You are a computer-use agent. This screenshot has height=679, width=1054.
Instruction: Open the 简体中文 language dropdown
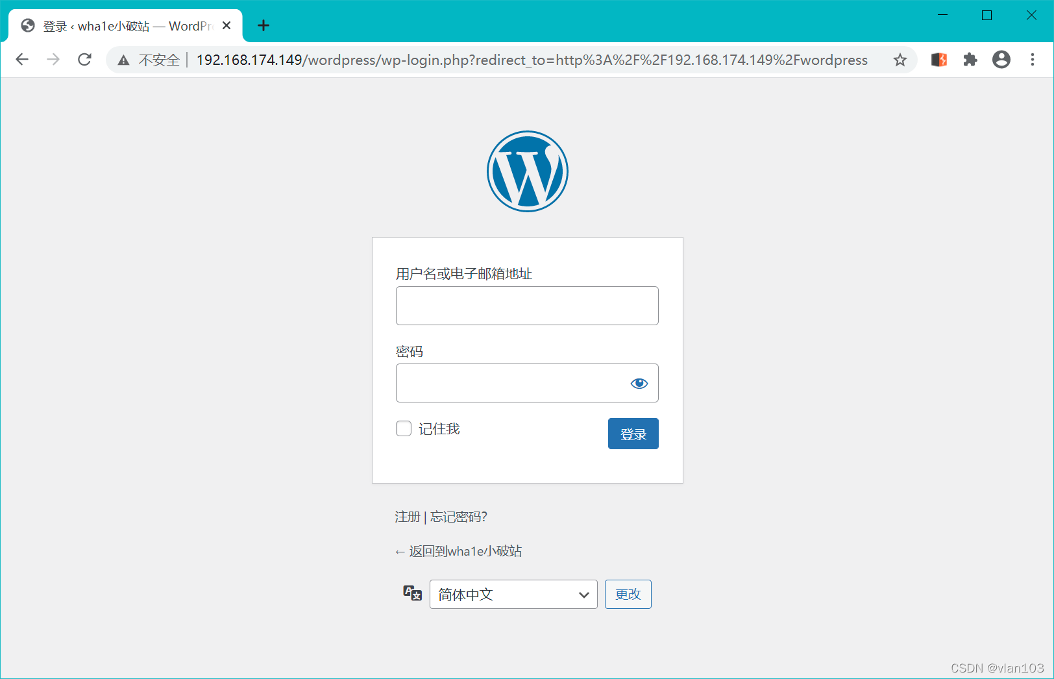[513, 594]
